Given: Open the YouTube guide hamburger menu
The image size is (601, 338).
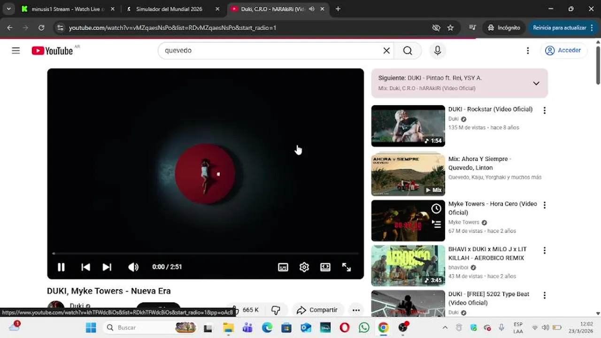Looking at the screenshot, I should 16,51.
